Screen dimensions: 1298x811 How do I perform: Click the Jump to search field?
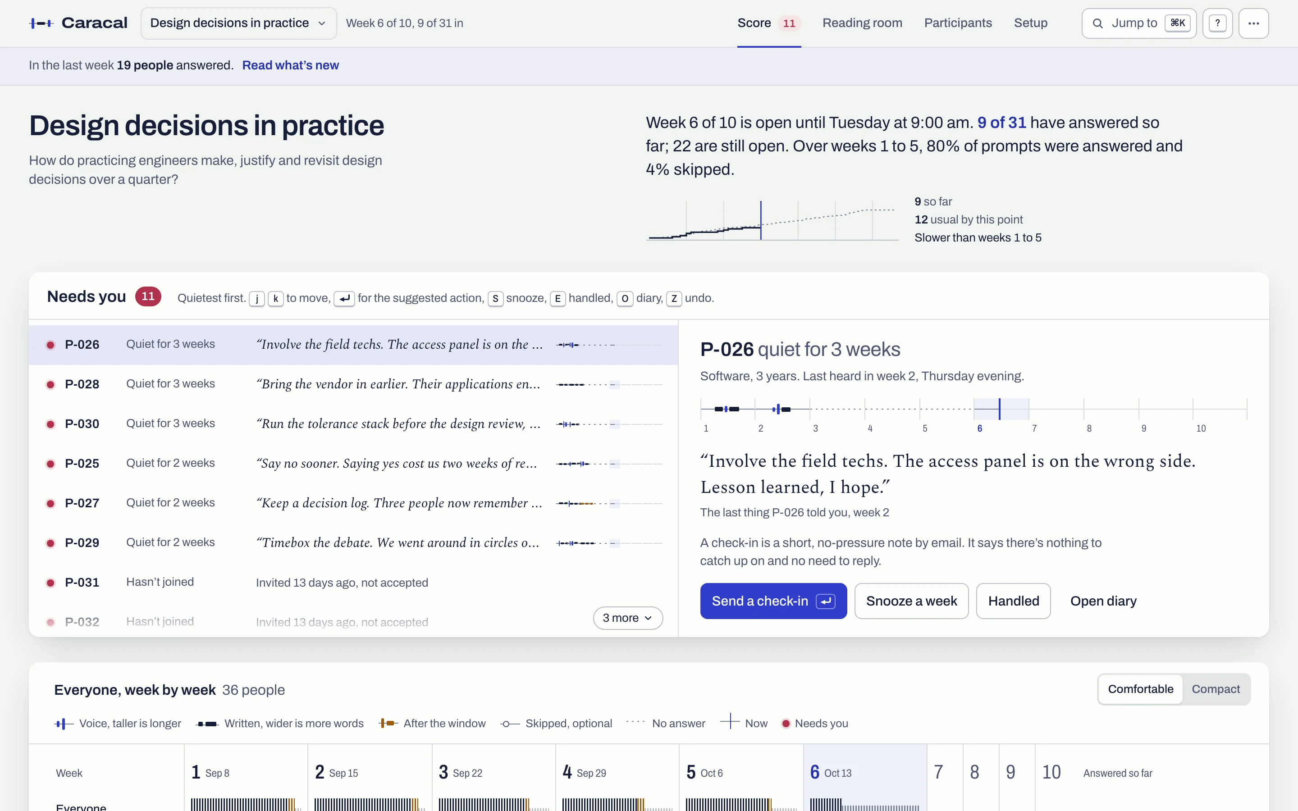pyautogui.click(x=1139, y=23)
